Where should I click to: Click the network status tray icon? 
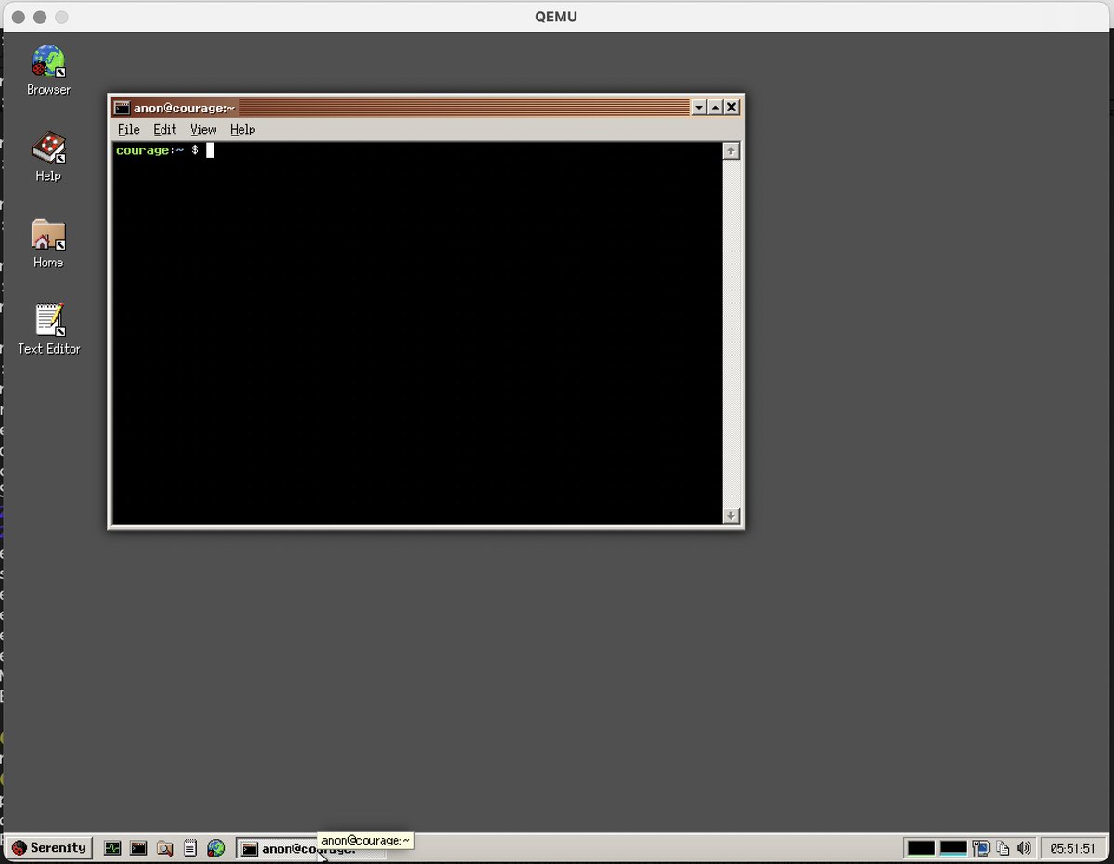coord(981,847)
